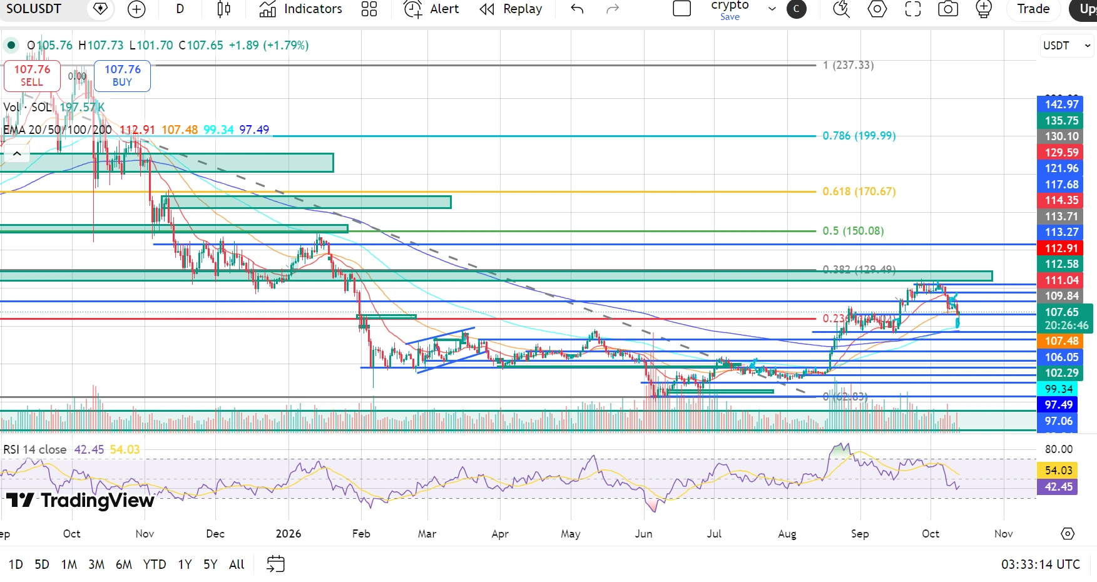Screen dimensions: 1097x582
Task: Click the add symbol plus icon
Action: (x=136, y=9)
